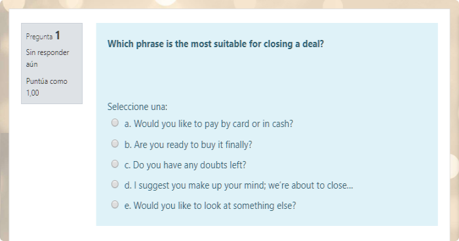Choose answer 'Would you like to look at something else?'

click(x=210, y=206)
